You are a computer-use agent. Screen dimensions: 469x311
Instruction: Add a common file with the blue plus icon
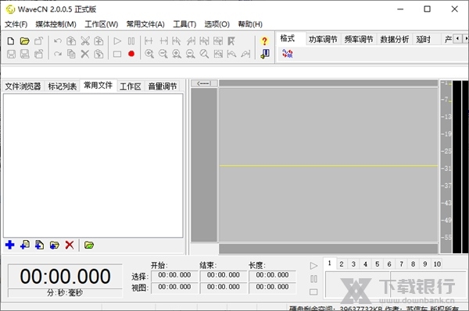10,245
